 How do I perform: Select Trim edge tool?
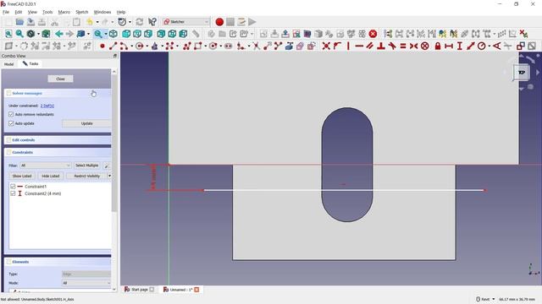pyautogui.click(x=256, y=46)
